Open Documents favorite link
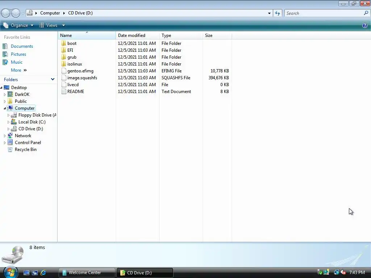 (22, 46)
